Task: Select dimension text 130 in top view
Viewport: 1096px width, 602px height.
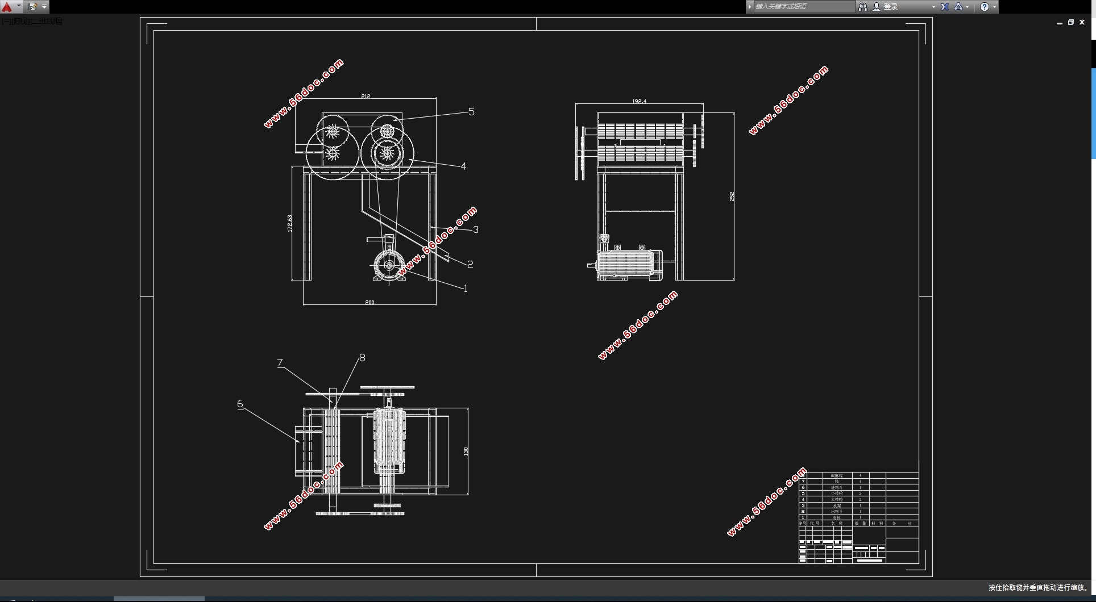Action: 466,451
